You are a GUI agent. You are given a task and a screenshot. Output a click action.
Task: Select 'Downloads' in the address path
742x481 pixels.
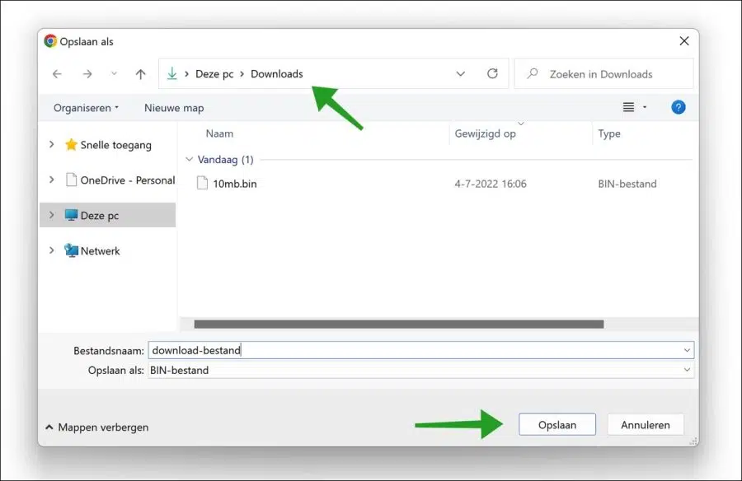(277, 74)
